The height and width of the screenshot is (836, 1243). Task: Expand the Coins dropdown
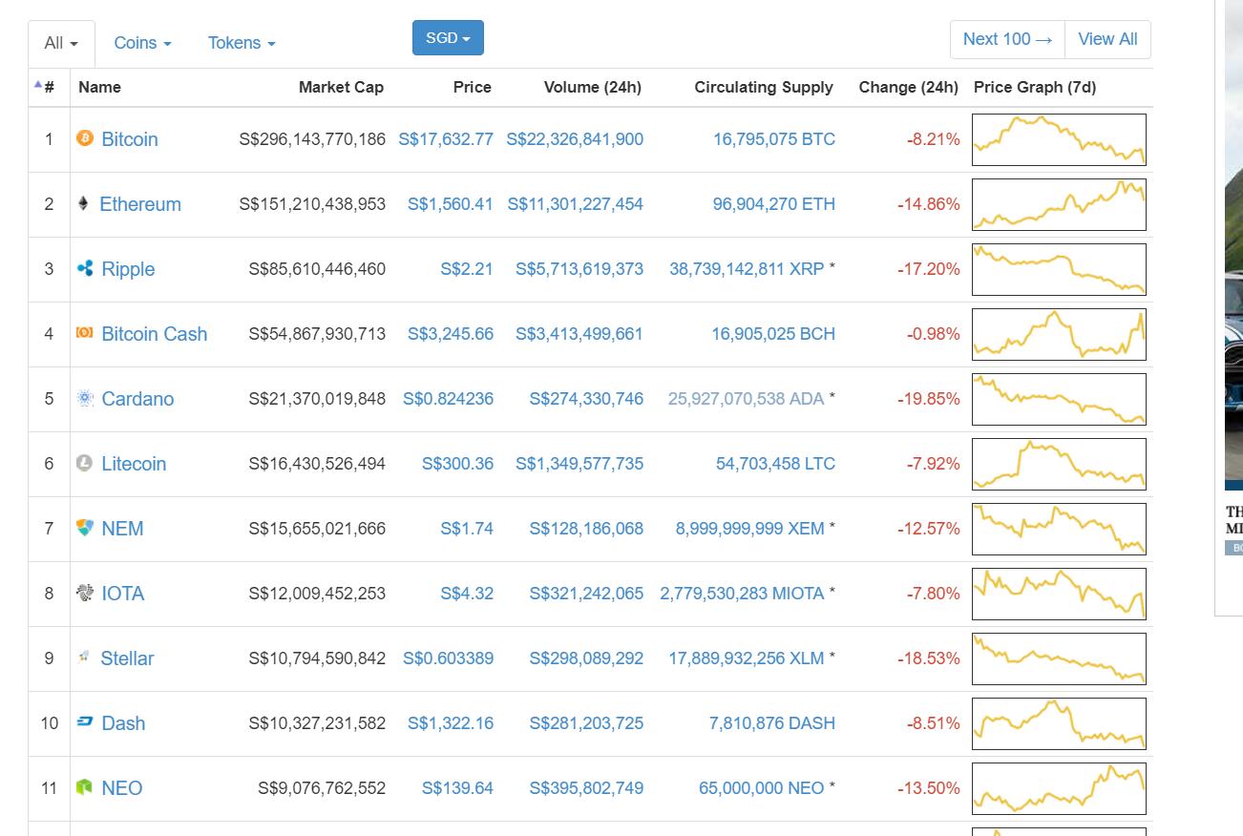pos(142,43)
